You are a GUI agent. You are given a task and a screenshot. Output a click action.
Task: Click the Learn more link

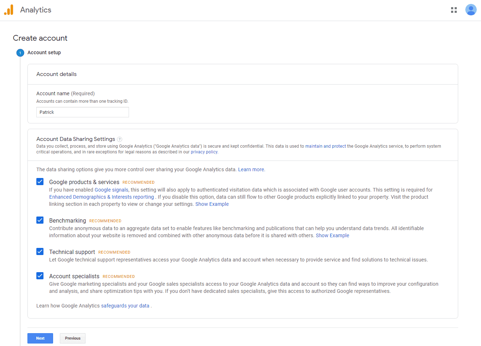(251, 169)
